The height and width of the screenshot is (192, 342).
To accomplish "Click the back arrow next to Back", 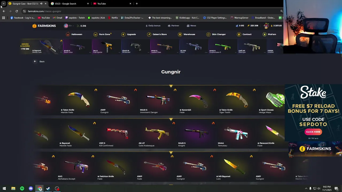I will tap(35, 61).
